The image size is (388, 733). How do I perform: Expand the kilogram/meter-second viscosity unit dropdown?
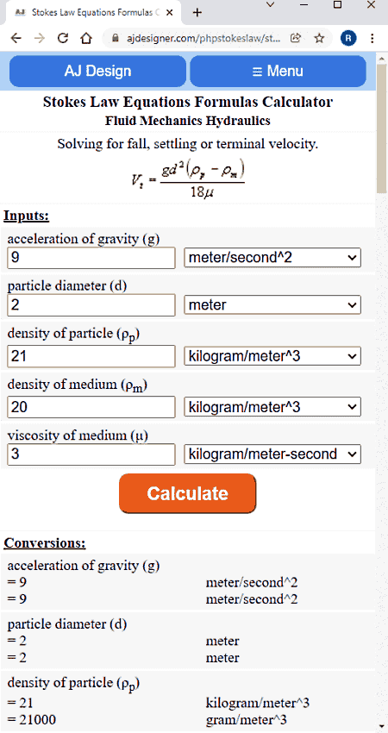[272, 454]
